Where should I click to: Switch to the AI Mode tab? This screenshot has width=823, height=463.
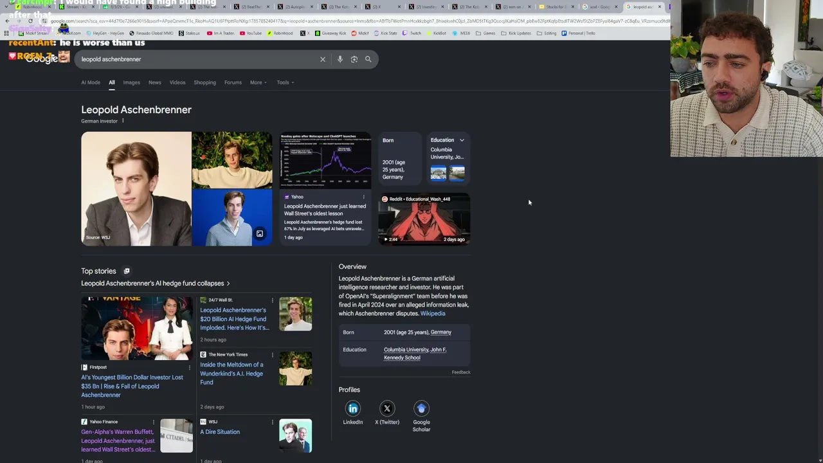click(91, 82)
